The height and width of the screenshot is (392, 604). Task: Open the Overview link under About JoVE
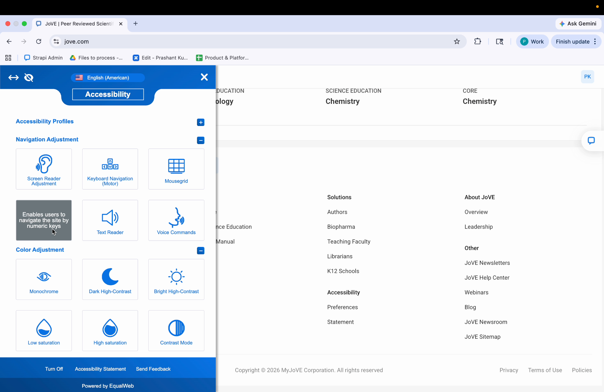coord(476,212)
